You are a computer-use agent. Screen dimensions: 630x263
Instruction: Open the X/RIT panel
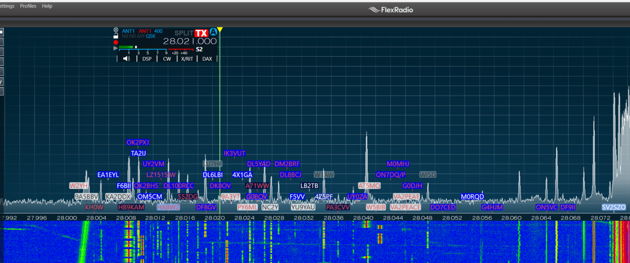[x=187, y=59]
